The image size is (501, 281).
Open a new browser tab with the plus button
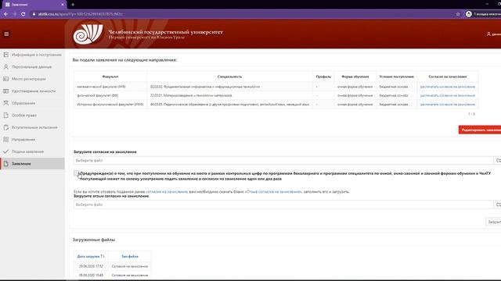(x=73, y=5)
